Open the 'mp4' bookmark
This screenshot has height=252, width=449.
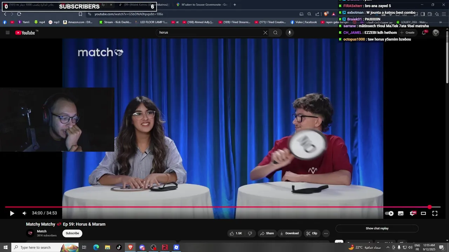39,22
